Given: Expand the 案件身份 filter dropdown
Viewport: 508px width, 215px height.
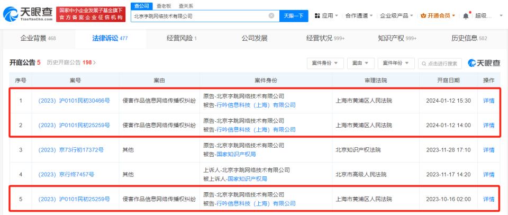Looking at the screenshot, I should (x=325, y=63).
